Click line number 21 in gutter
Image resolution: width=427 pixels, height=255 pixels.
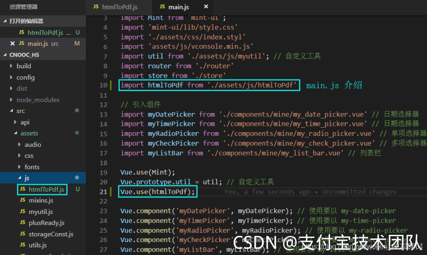click(x=103, y=192)
